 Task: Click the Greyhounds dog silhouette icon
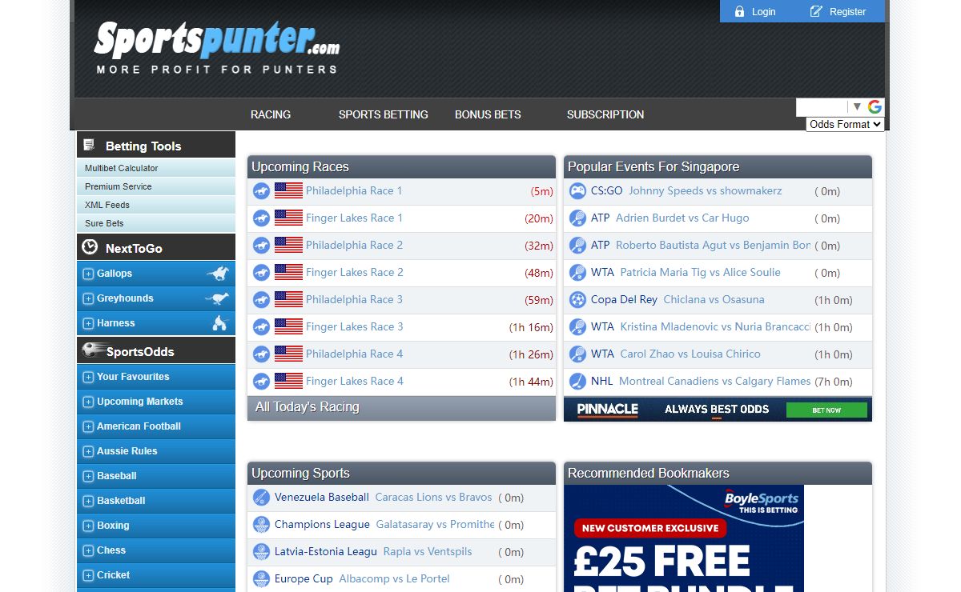coord(218,298)
